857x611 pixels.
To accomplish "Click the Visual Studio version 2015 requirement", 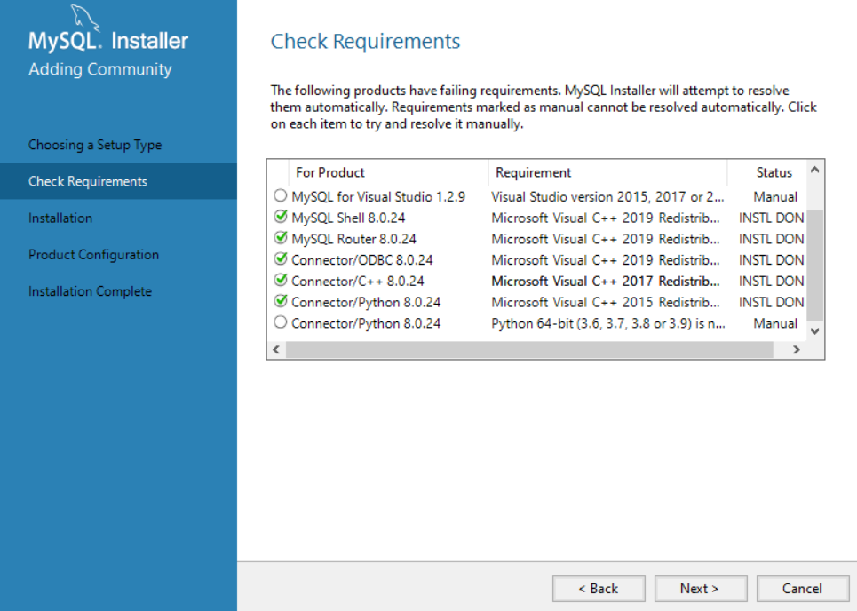I will (607, 197).
